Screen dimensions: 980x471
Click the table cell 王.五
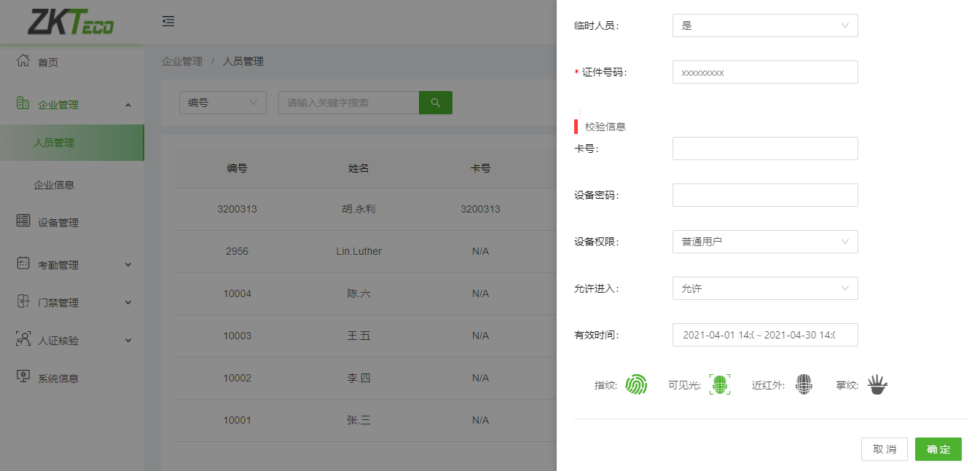click(358, 336)
